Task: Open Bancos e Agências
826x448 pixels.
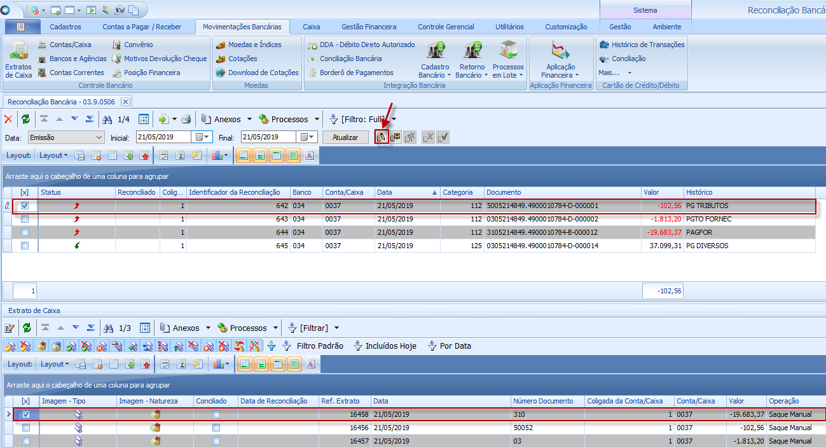Action: (72, 59)
